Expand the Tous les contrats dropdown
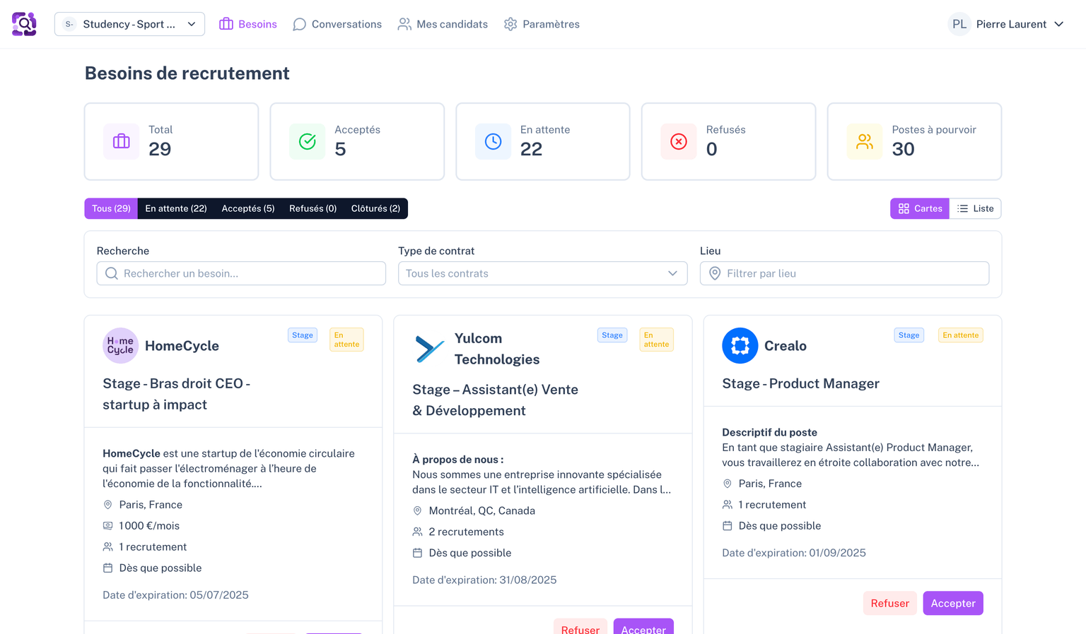The height and width of the screenshot is (634, 1086). 542,273
